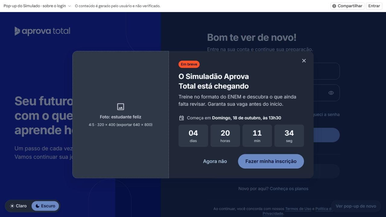Click the 20 horas countdown box

pos(225,136)
